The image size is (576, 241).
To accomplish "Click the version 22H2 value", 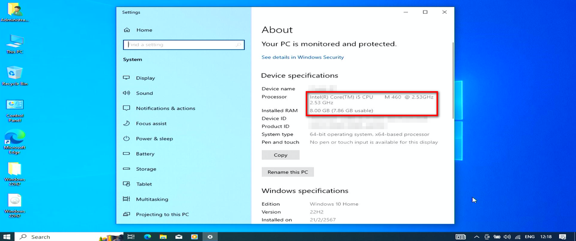I will click(317, 212).
